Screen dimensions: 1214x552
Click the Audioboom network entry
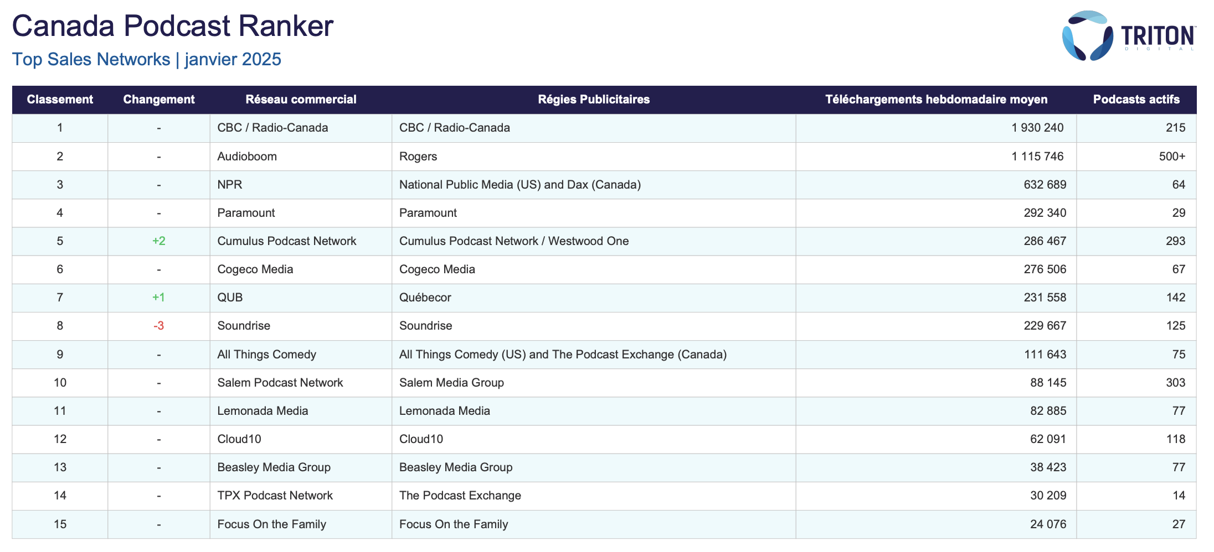pos(247,157)
